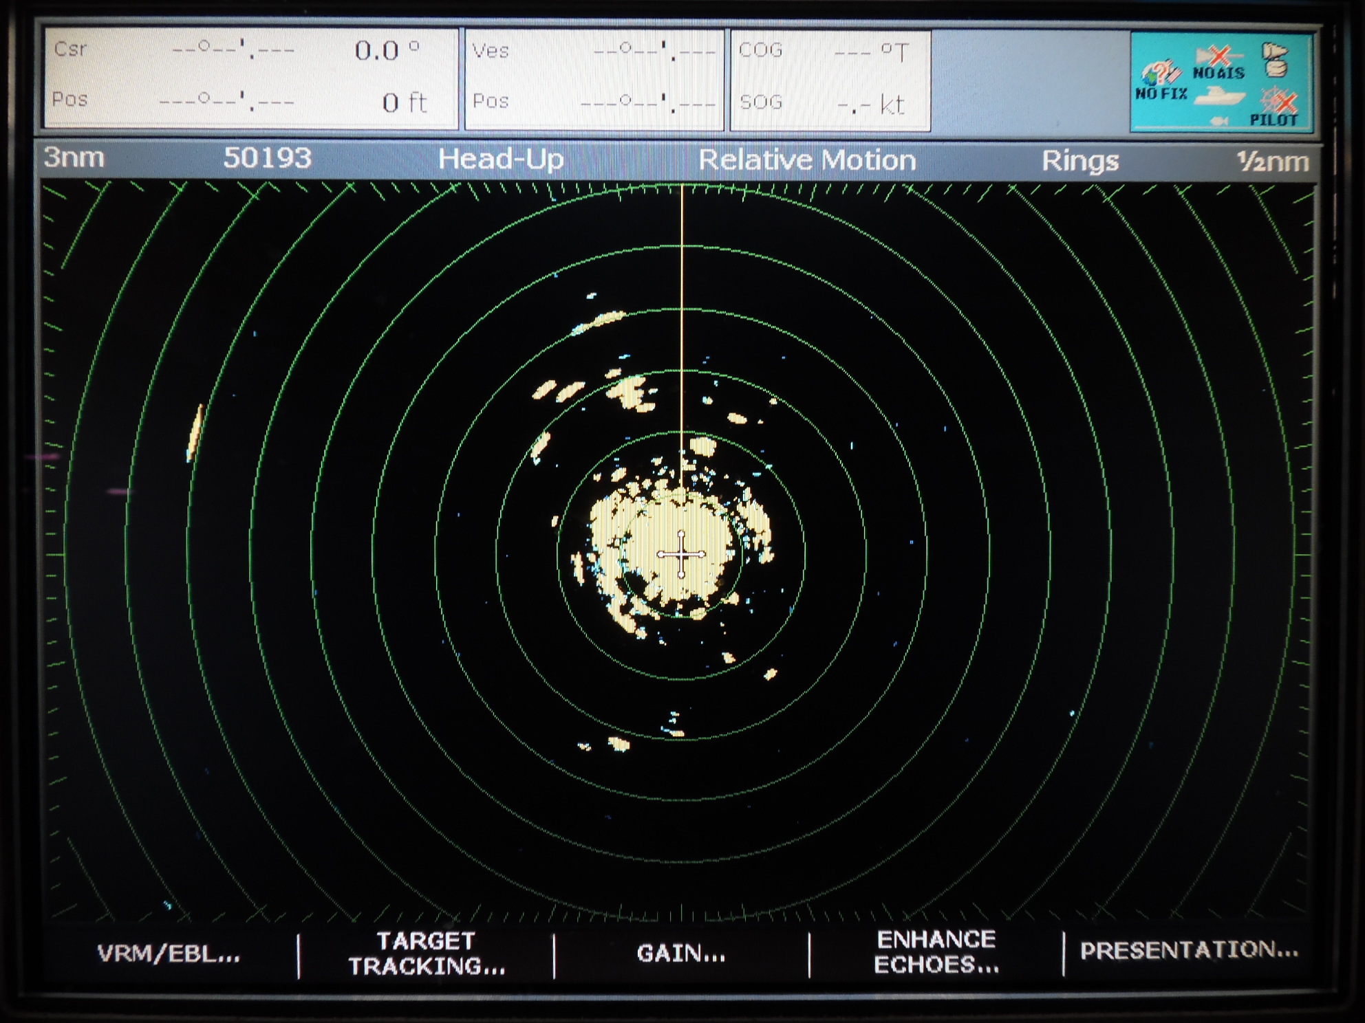Toggle the Relative Motion mode label

pyautogui.click(x=807, y=160)
